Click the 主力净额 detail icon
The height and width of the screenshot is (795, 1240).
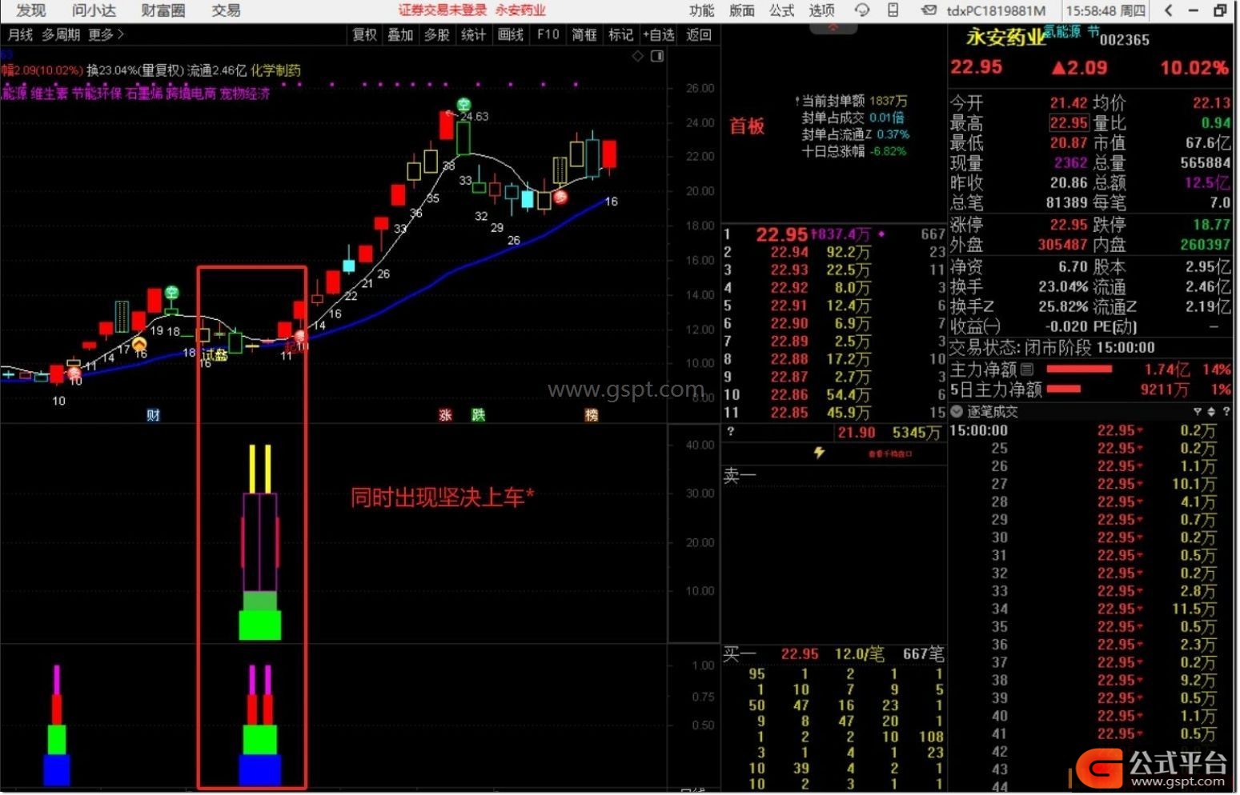click(1027, 369)
